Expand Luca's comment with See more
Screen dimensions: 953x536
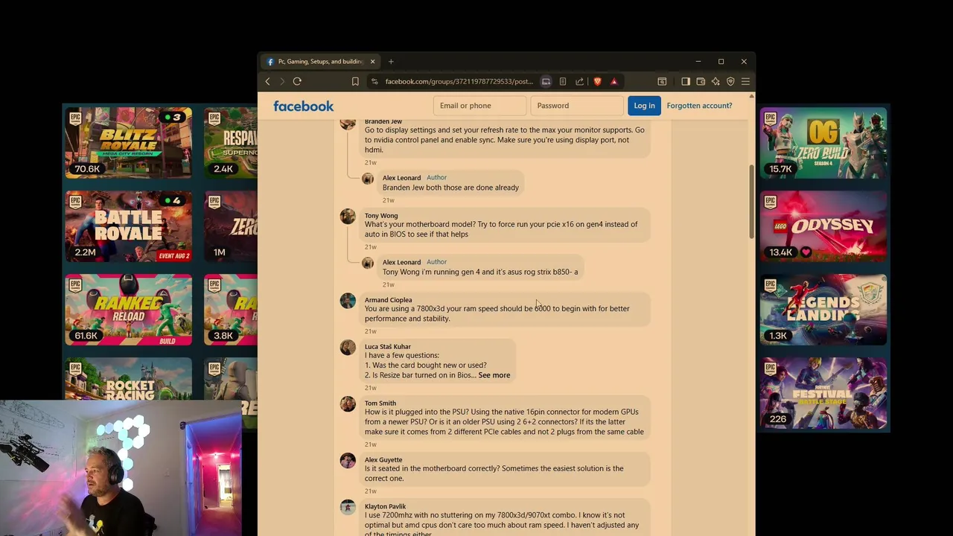[494, 375]
